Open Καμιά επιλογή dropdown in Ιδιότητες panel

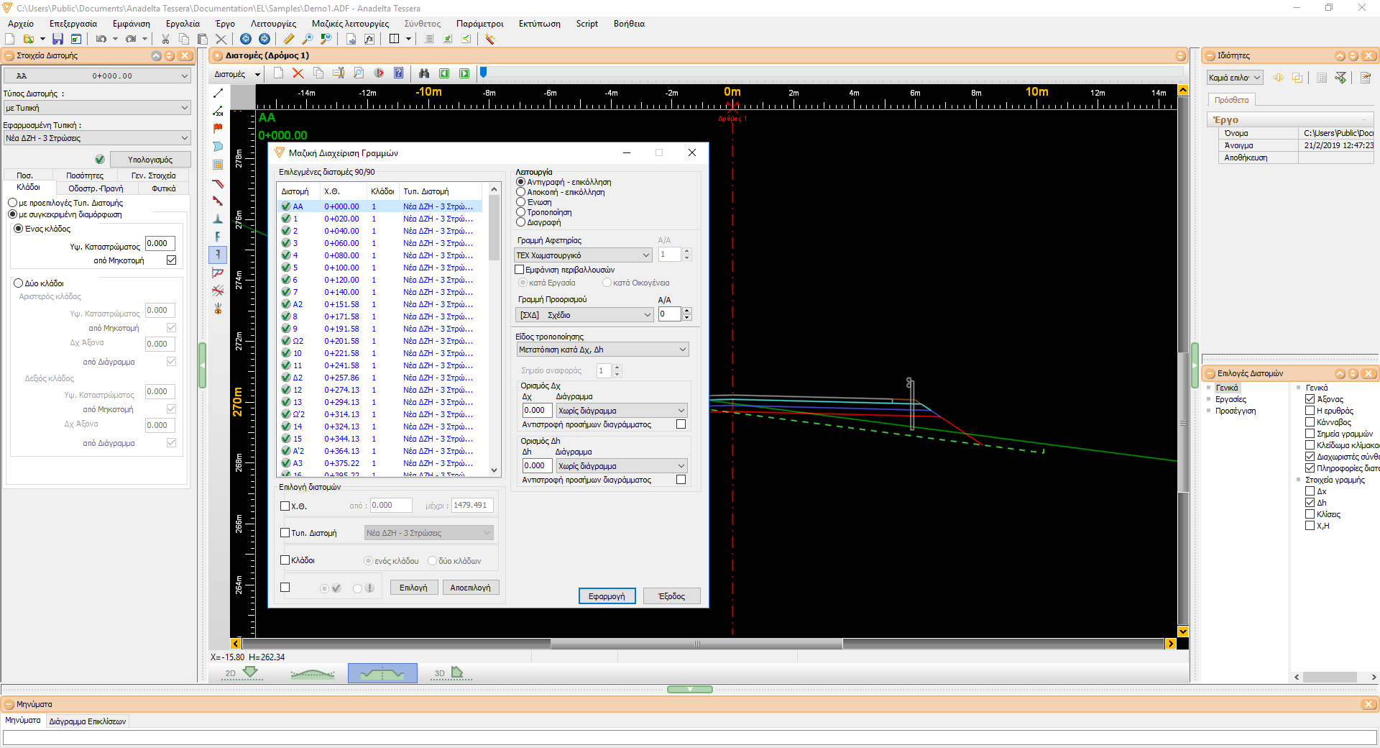pos(1235,78)
